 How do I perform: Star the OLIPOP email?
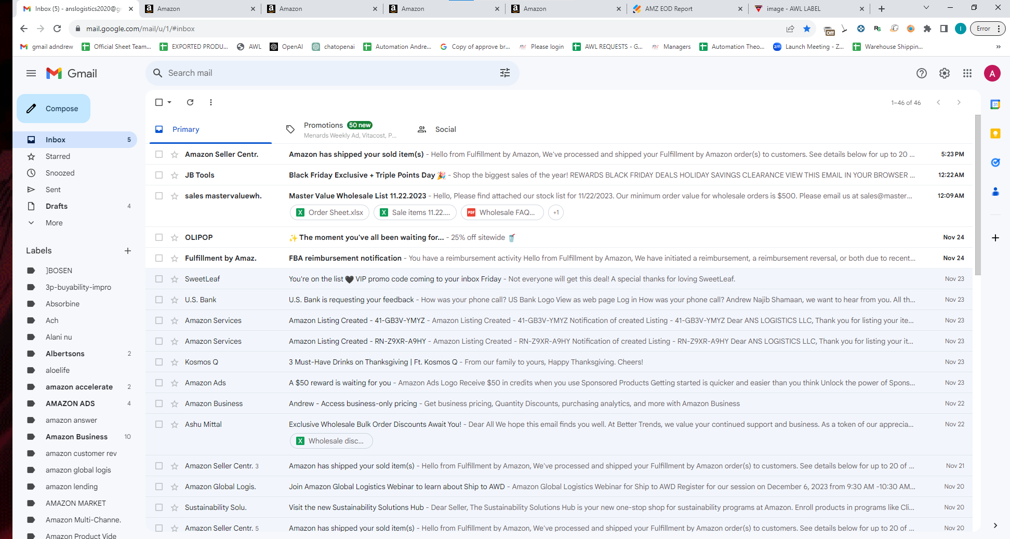point(175,238)
